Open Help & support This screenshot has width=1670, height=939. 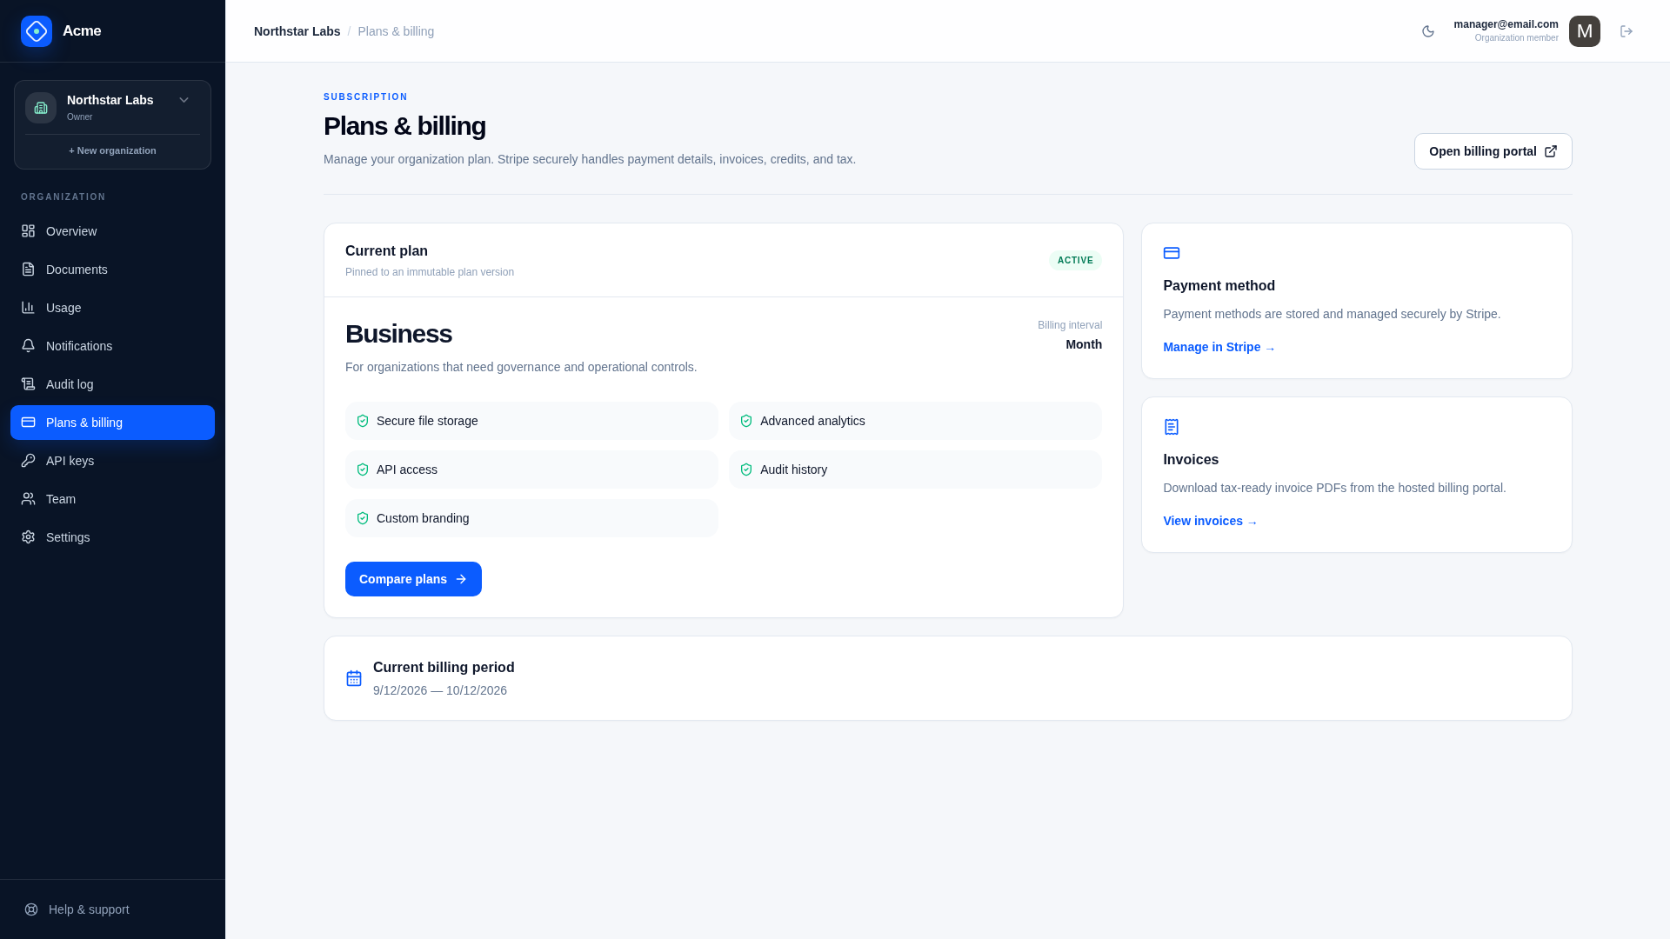(112, 909)
